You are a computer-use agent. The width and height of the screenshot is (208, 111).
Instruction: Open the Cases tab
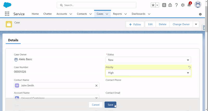coord(100,14)
